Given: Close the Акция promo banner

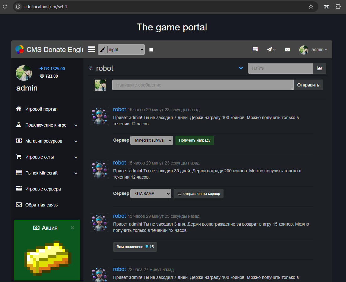Looking at the screenshot, I should (72, 228).
